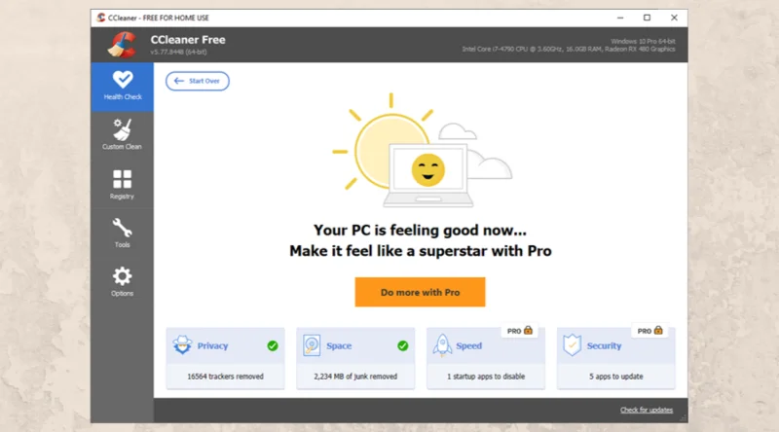This screenshot has height=432, width=779.
Task: Select '16564 trackers removed' text
Action: click(225, 377)
